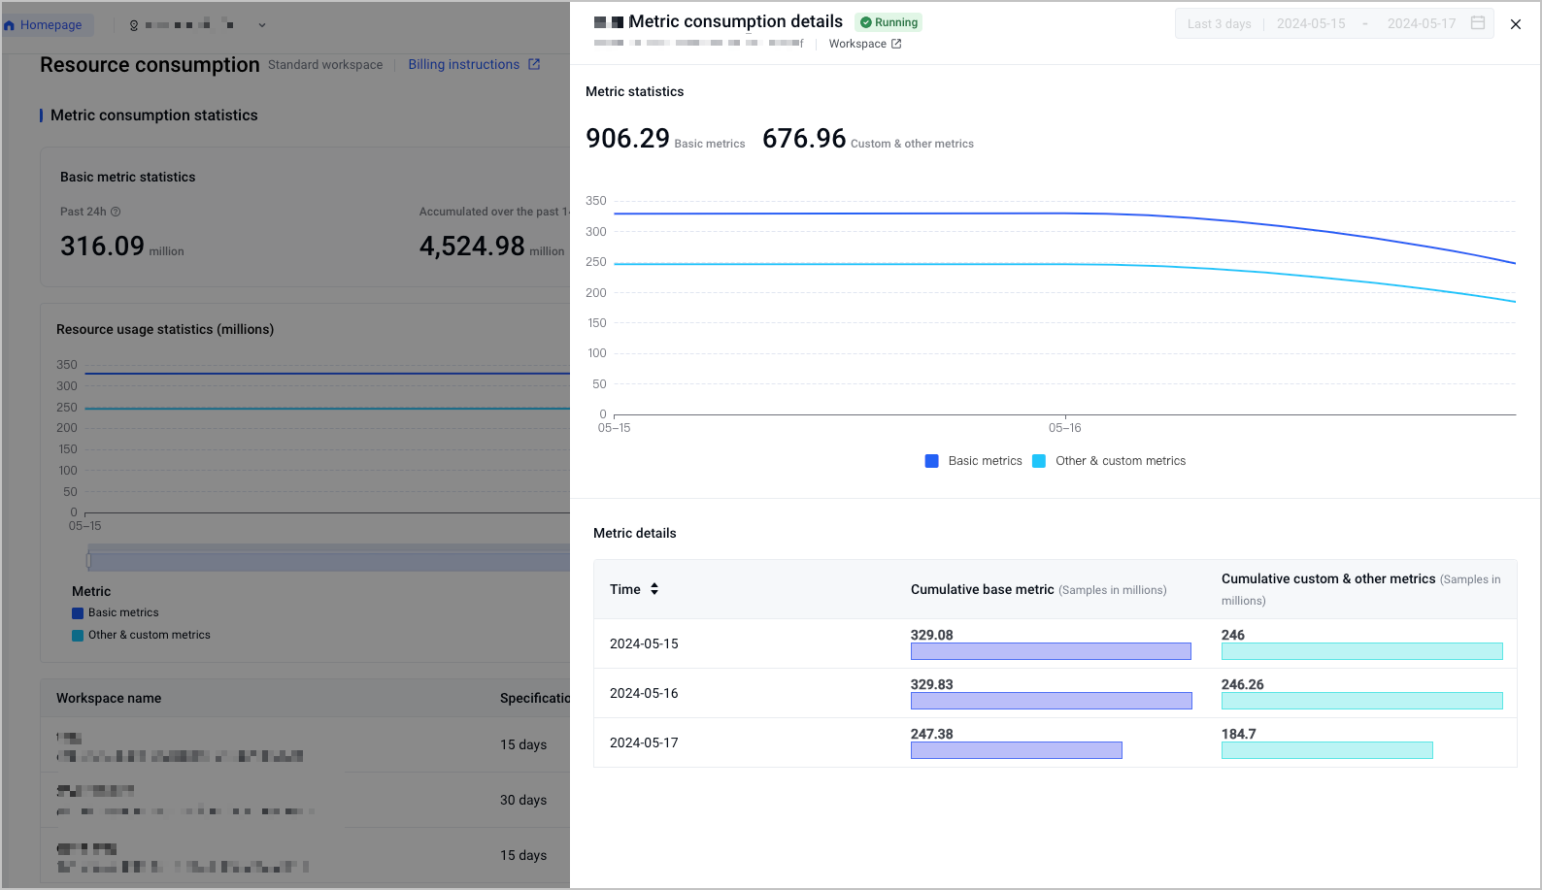Image resolution: width=1542 pixels, height=890 pixels.
Task: Click the Workspace name column header
Action: pyautogui.click(x=109, y=698)
